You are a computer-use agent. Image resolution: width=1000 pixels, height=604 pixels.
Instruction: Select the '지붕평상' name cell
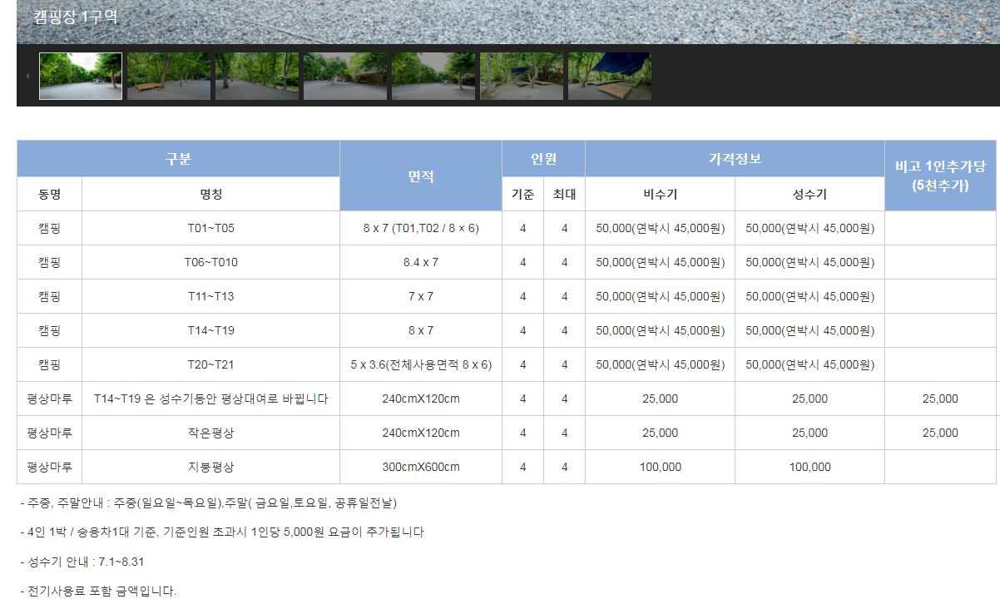pos(210,467)
